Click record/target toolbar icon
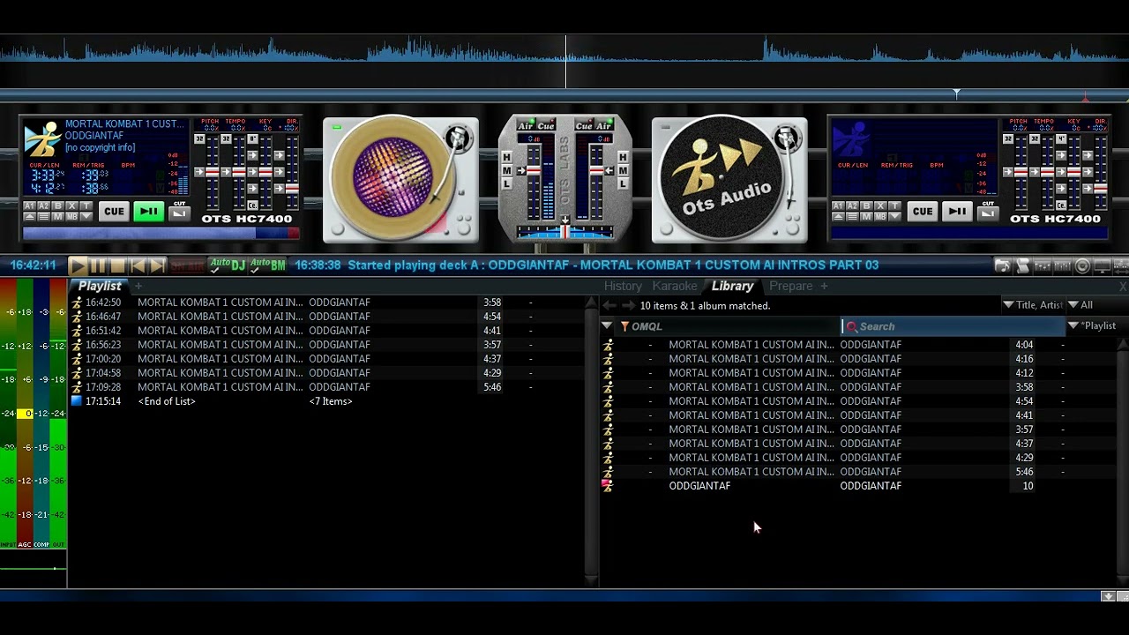The width and height of the screenshot is (1129, 635). click(x=1082, y=265)
